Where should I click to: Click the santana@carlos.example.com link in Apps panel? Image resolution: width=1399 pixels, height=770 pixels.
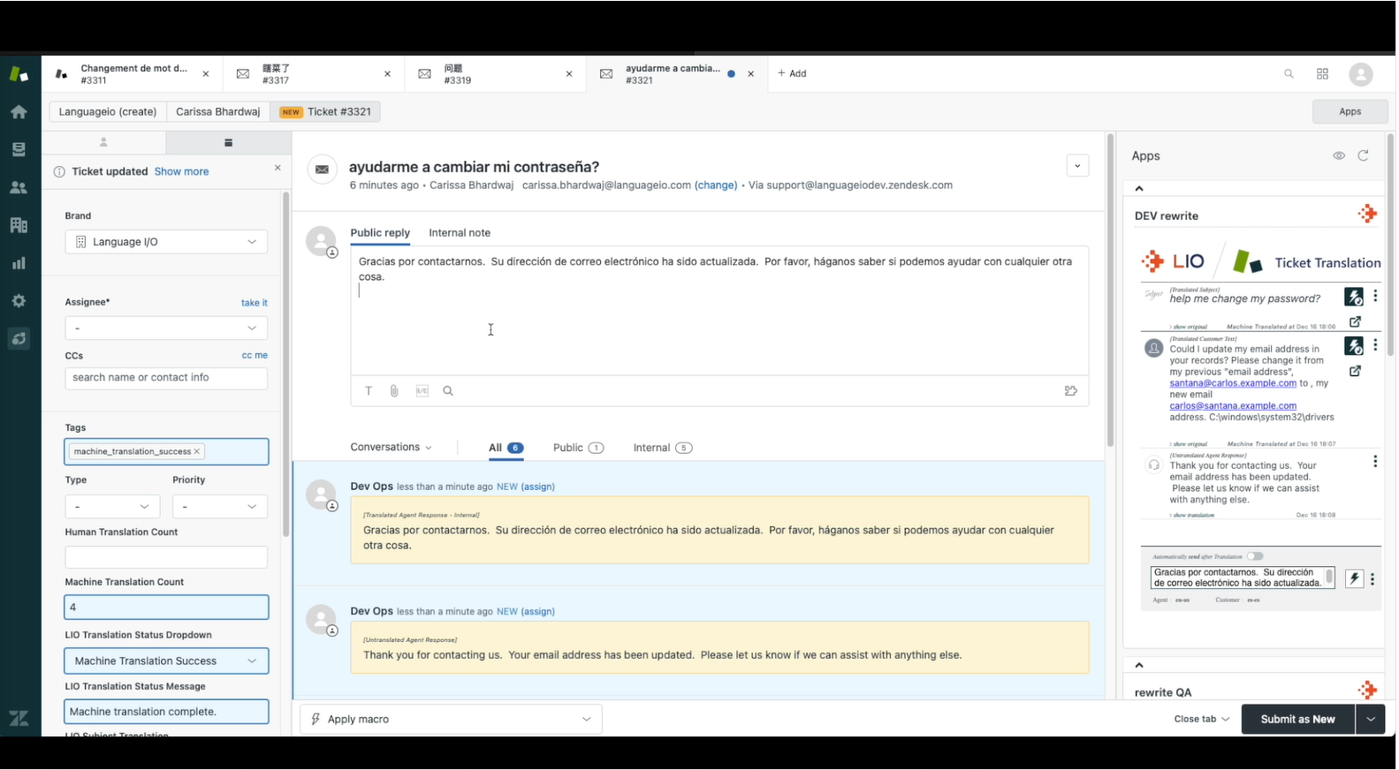[1233, 383]
